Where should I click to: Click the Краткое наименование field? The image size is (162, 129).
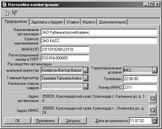click(99, 41)
